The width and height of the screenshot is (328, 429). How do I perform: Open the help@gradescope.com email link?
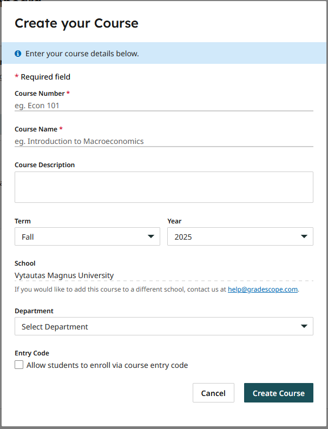click(263, 289)
